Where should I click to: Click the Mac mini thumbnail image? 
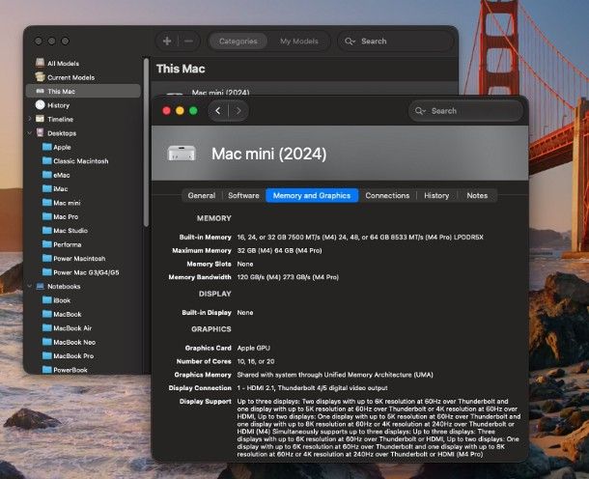[x=182, y=154]
